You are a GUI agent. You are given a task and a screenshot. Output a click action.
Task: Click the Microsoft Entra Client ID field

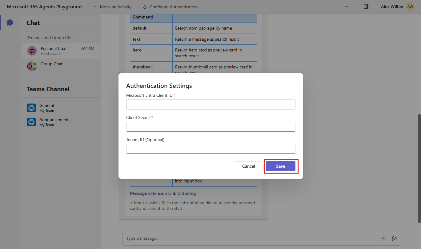[x=210, y=104]
